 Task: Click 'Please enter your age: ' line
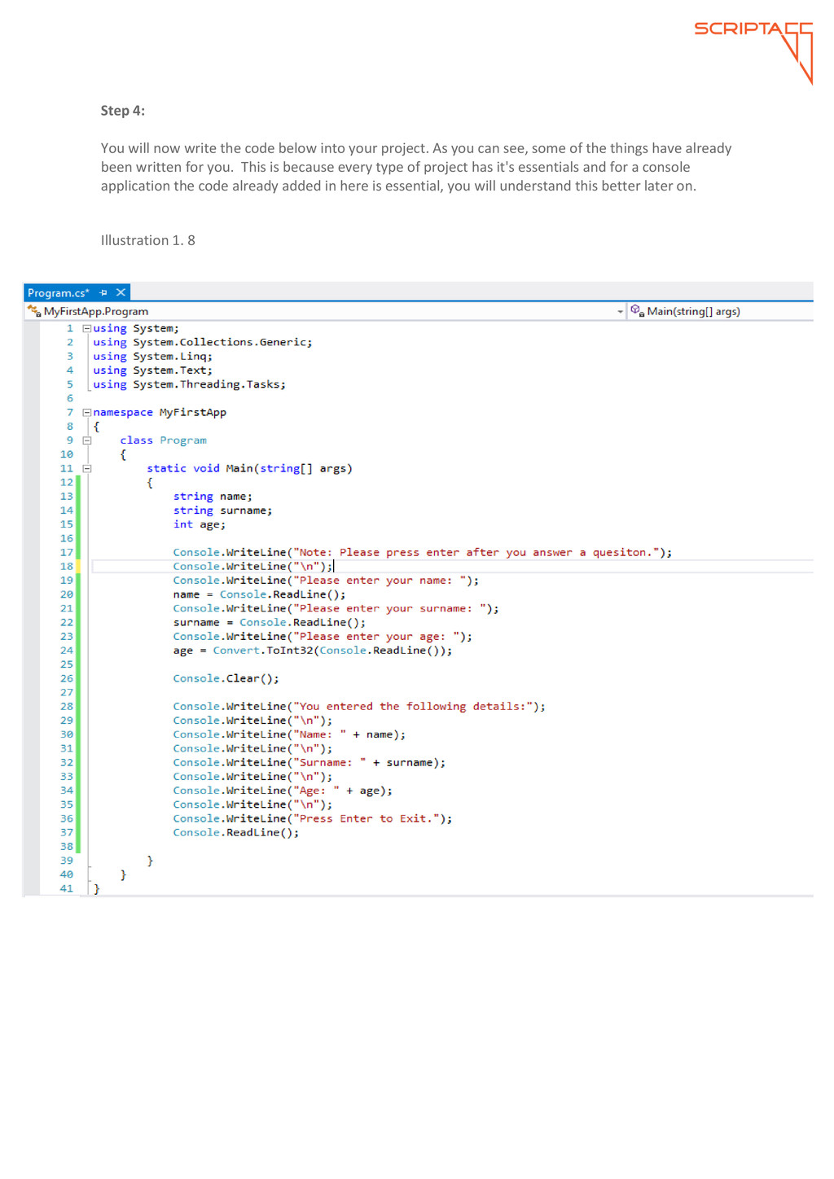[323, 637]
